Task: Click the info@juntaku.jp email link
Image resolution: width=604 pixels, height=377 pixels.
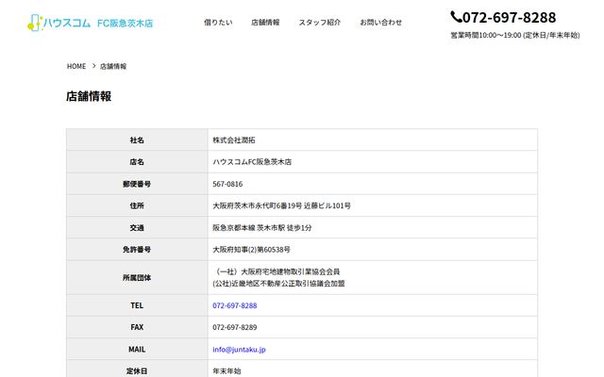Action: click(239, 350)
